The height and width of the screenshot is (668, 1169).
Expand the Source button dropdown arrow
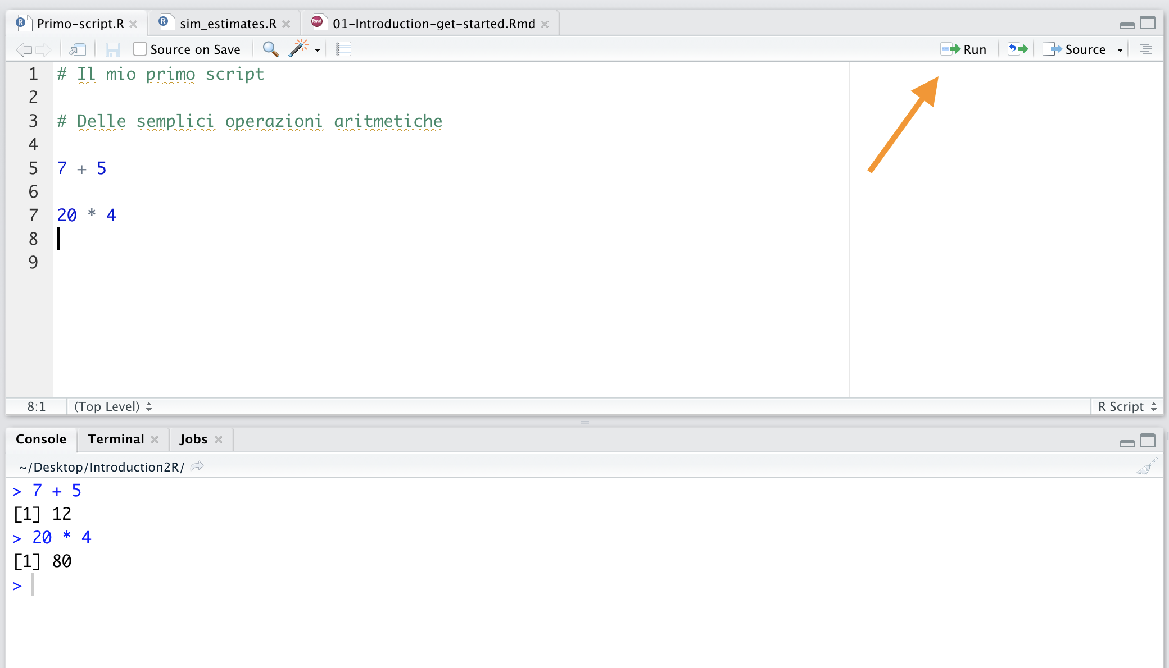pyautogui.click(x=1119, y=50)
